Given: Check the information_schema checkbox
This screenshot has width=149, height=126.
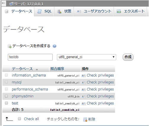Looking at the screenshot, I should (7, 75).
